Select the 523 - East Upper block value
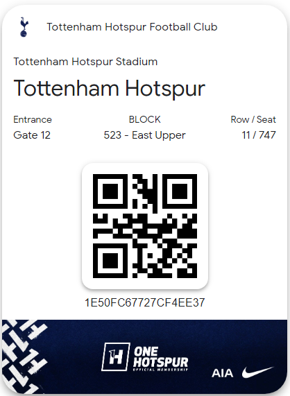The width and height of the screenshot is (290, 396). coord(145,135)
